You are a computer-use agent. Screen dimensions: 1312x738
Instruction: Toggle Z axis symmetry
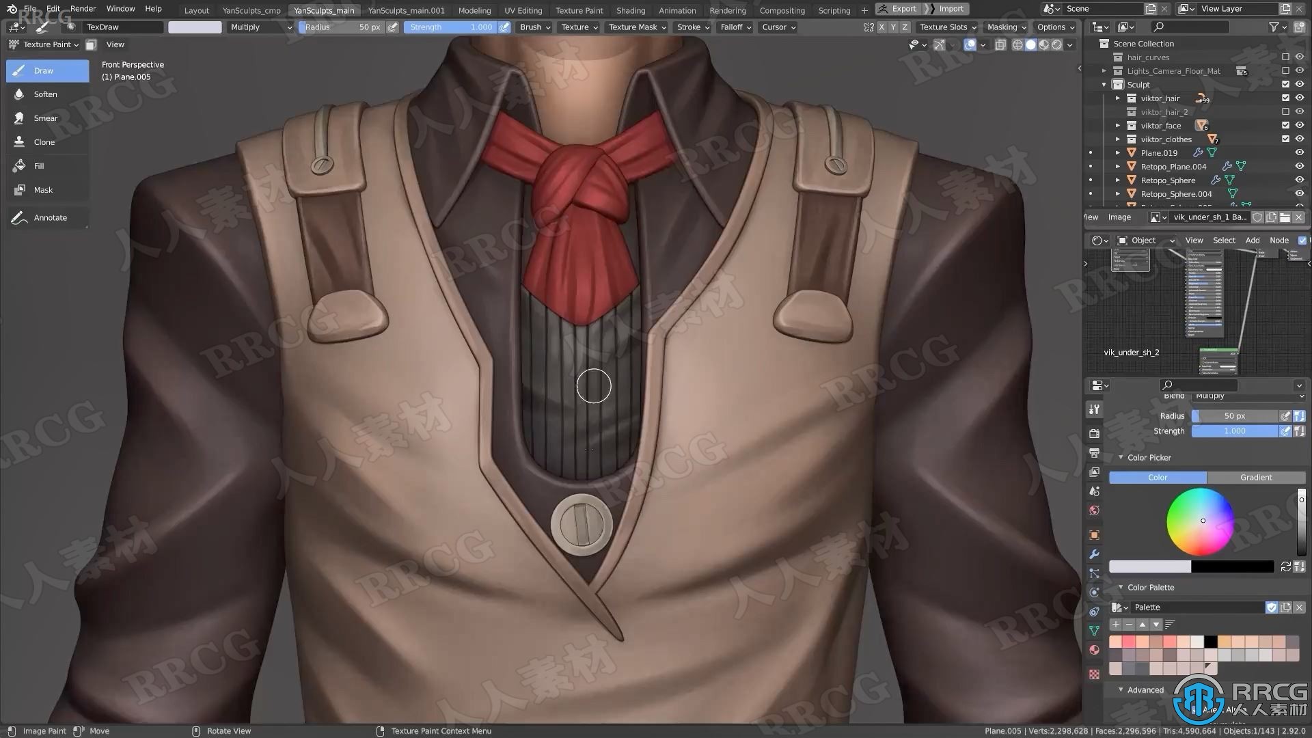[x=905, y=27]
